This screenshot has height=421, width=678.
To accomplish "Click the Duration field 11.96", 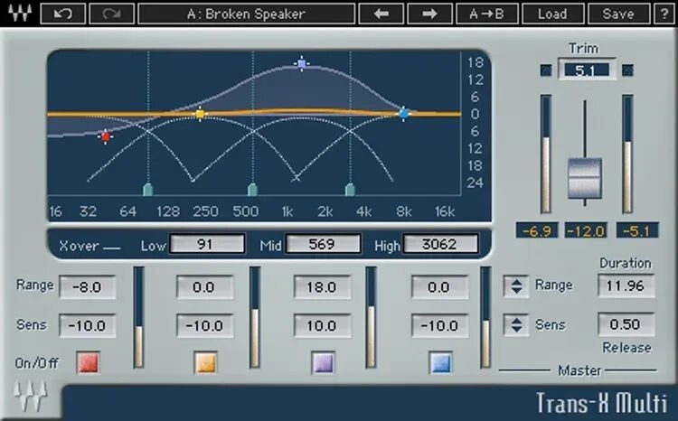I will coord(626,285).
